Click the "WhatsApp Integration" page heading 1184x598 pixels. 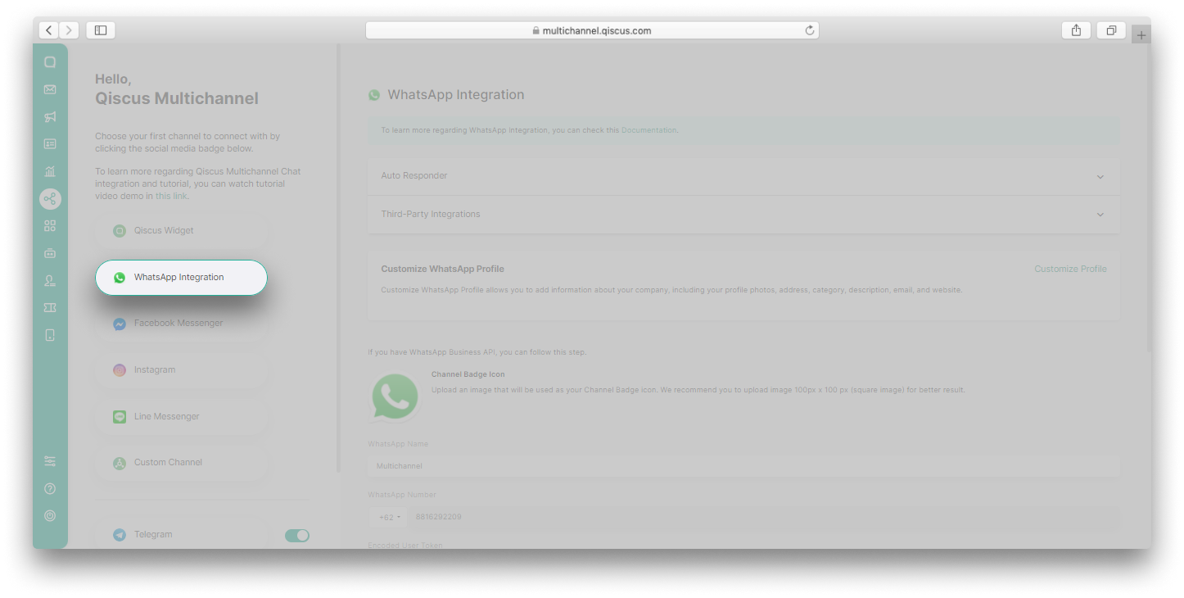pos(456,95)
